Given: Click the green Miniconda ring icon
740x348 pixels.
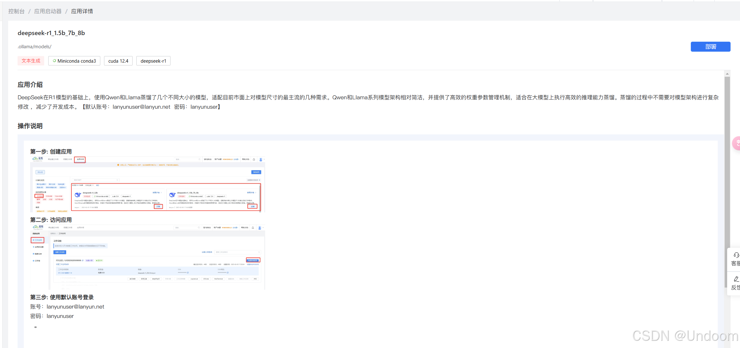Looking at the screenshot, I should point(54,61).
